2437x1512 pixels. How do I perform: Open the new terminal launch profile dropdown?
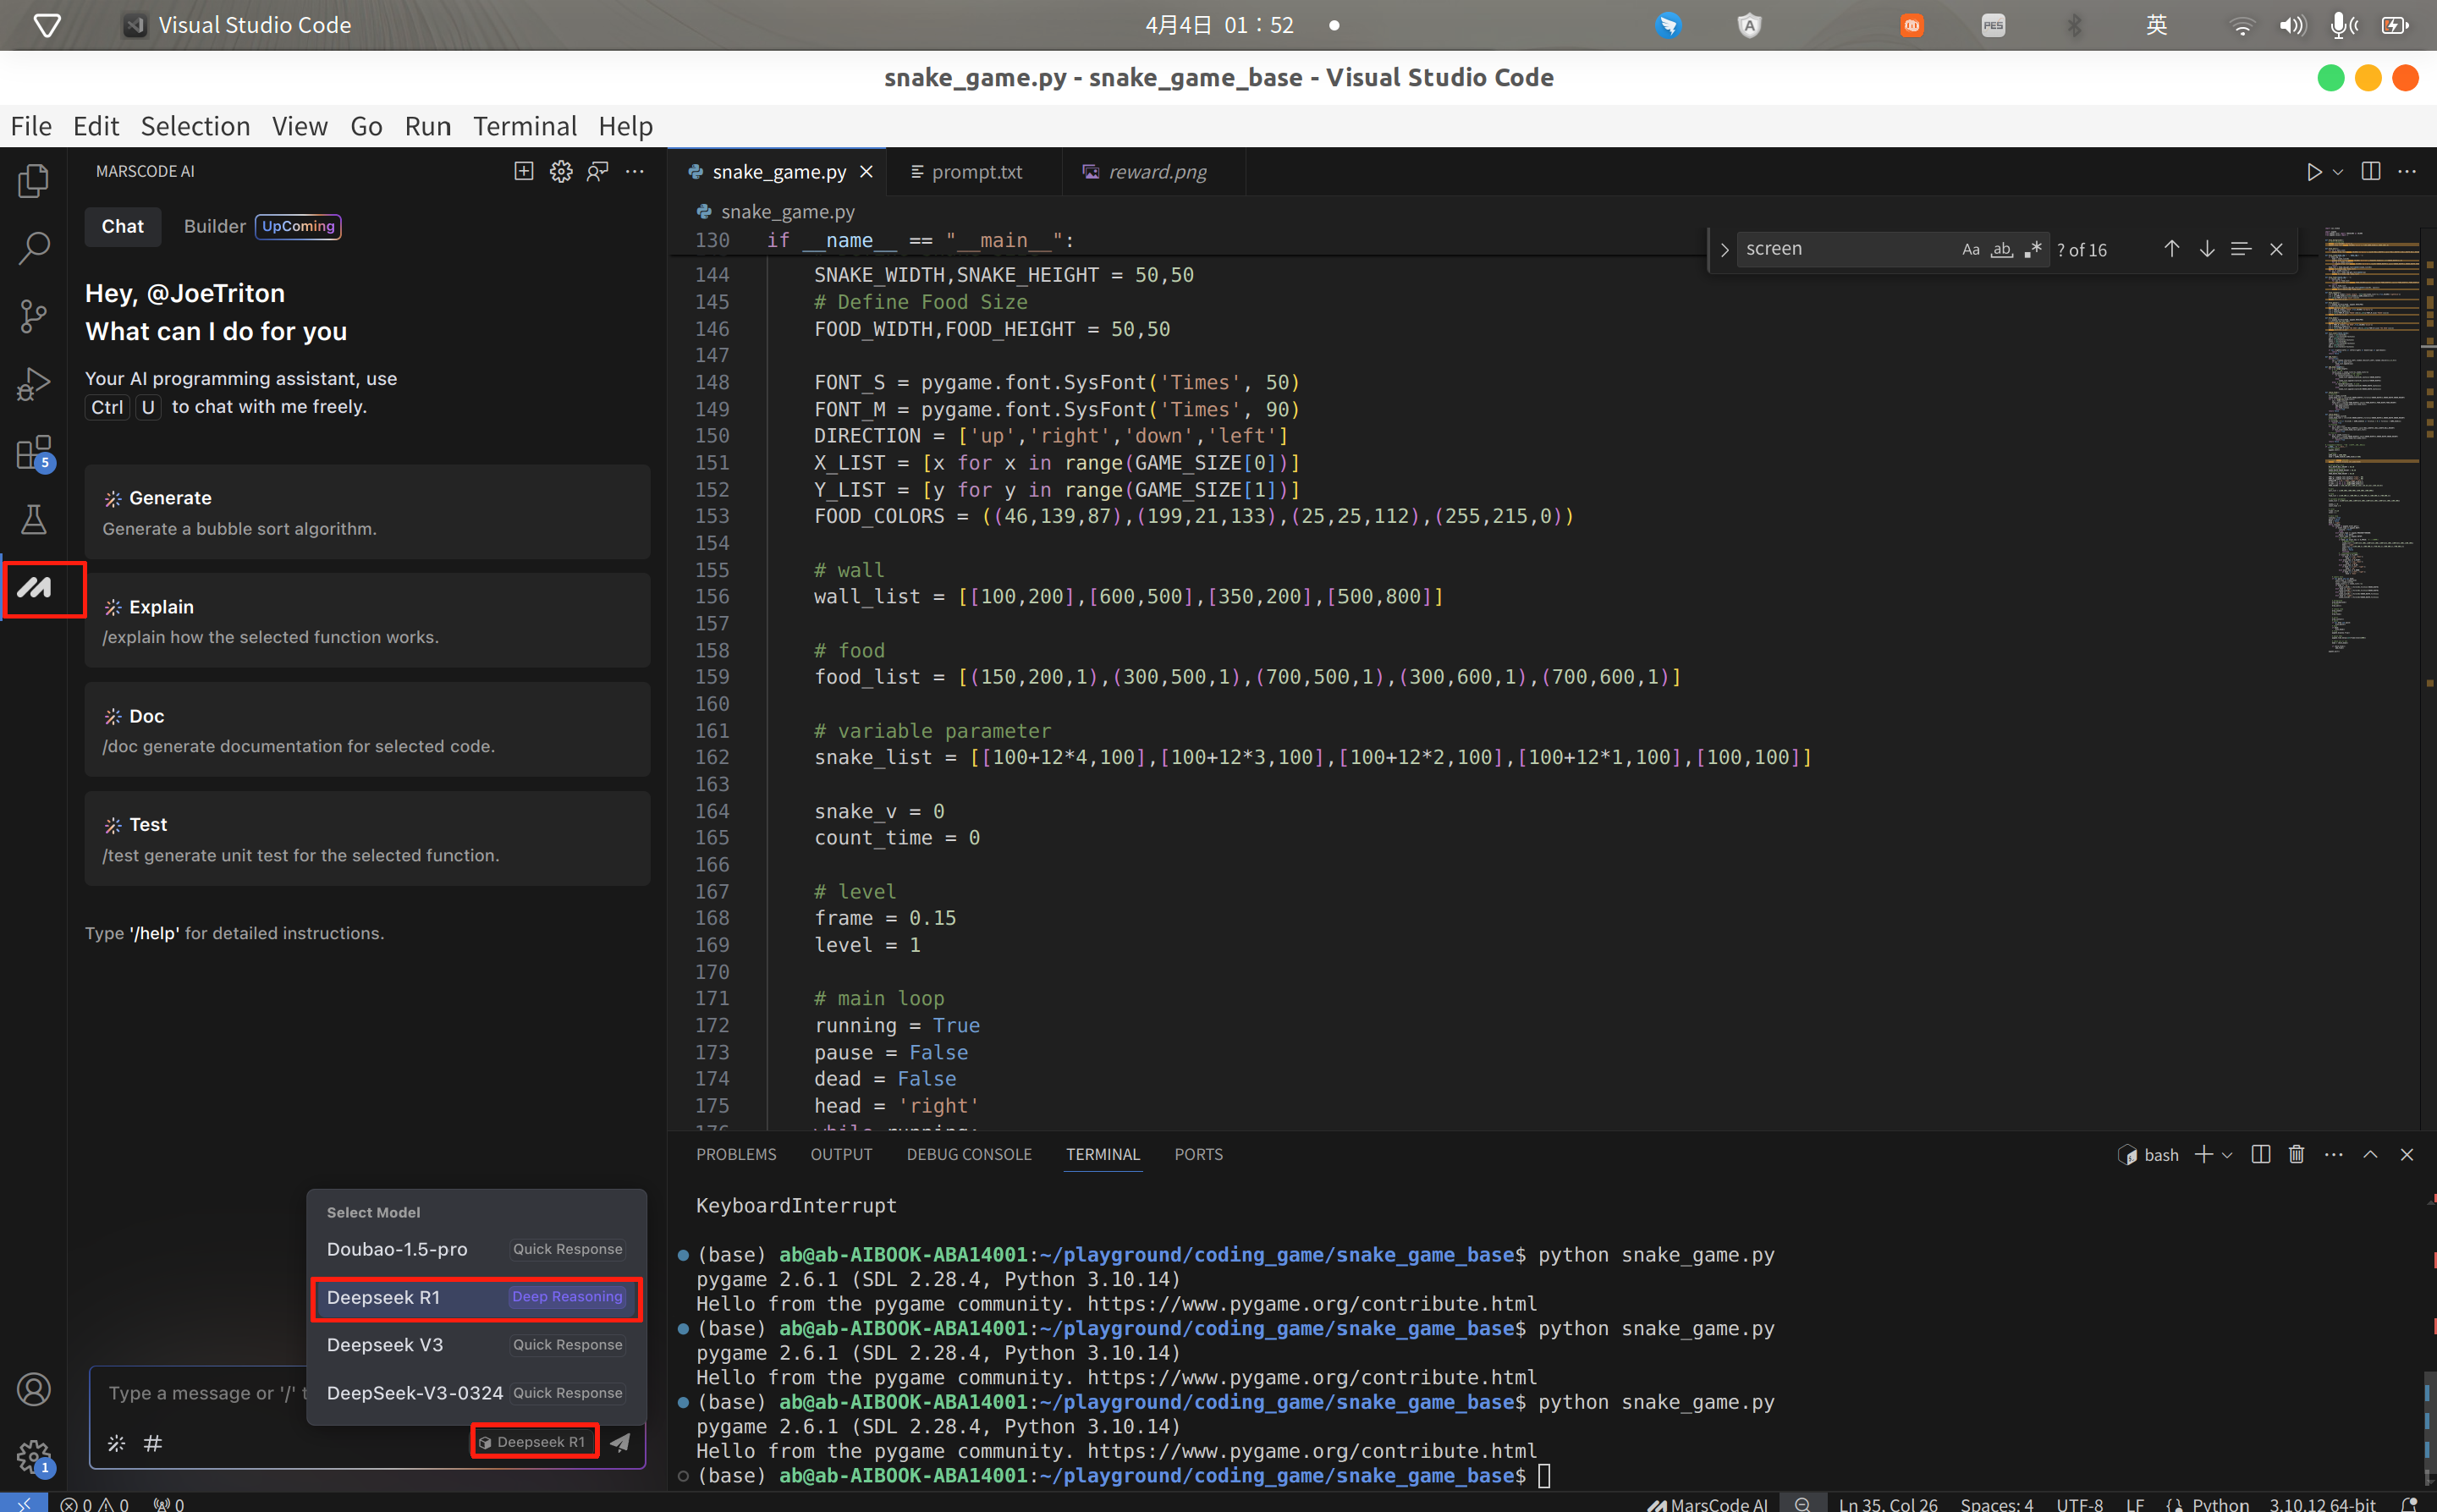tap(2227, 1155)
